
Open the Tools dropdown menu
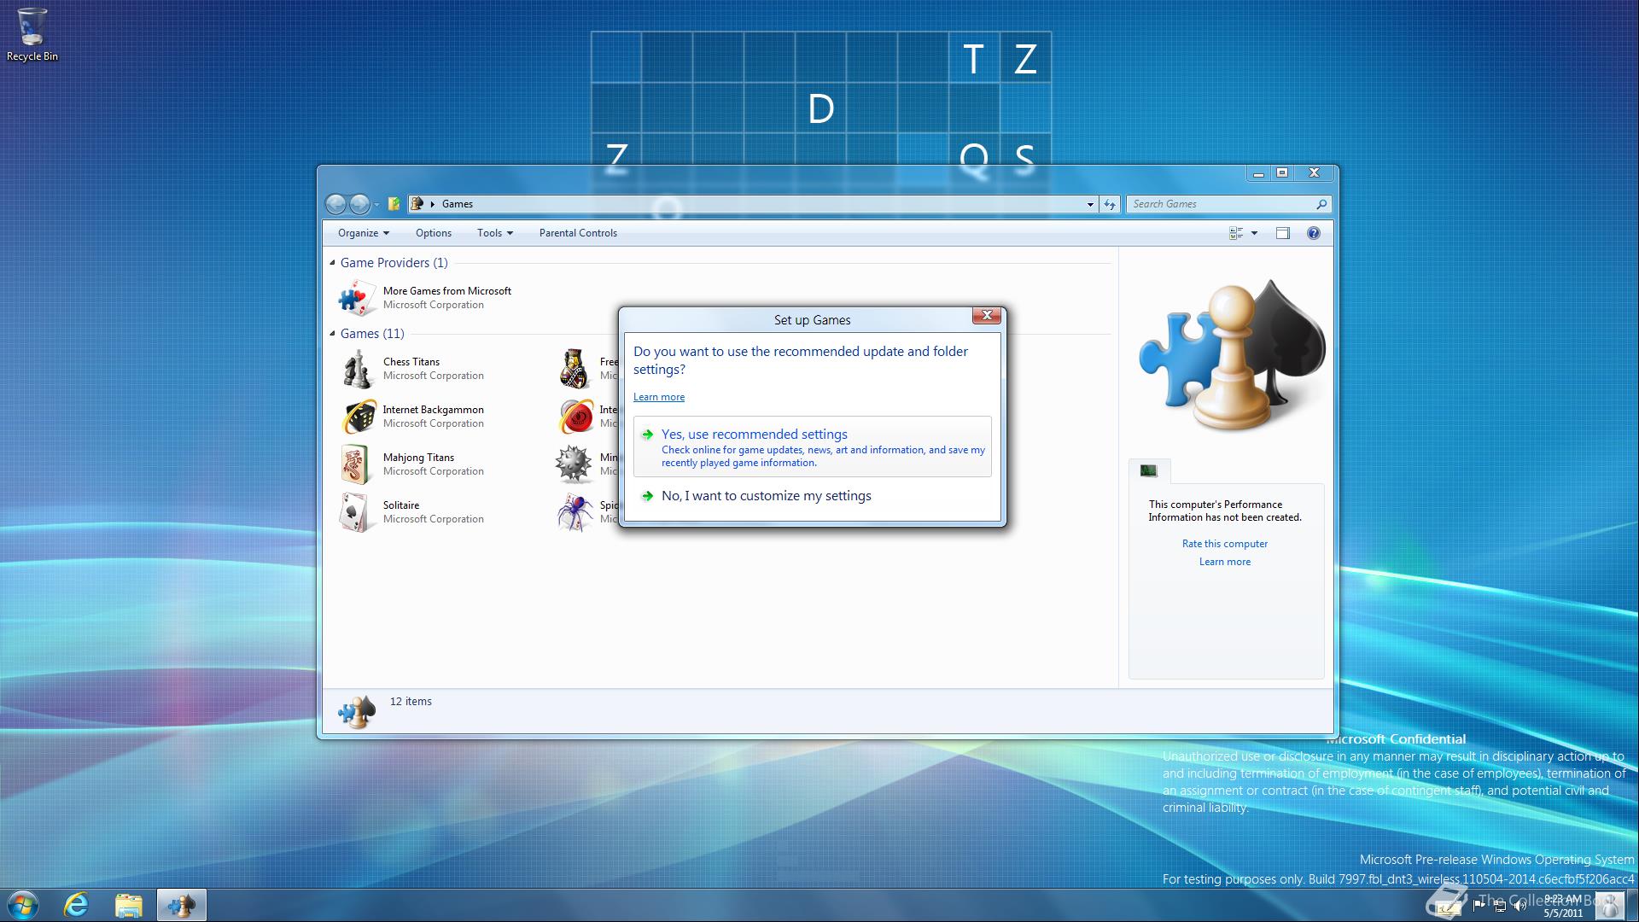point(495,233)
